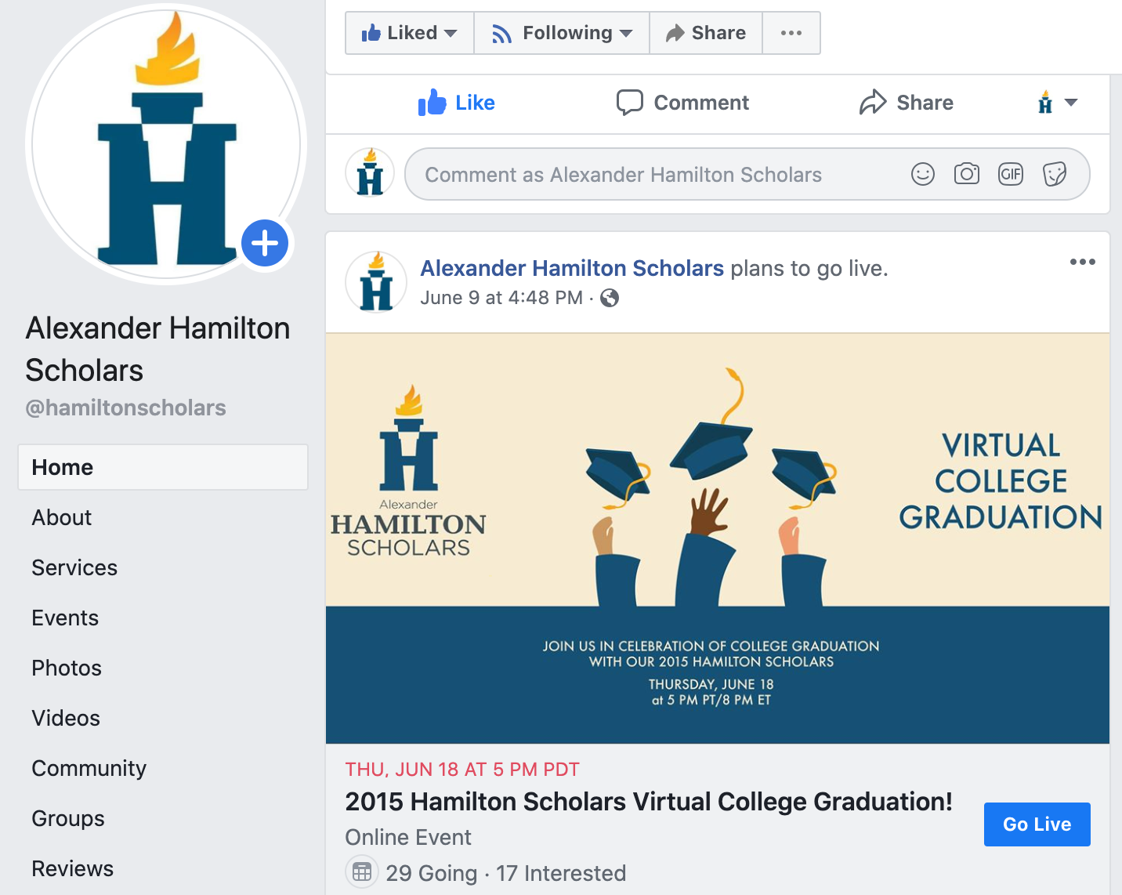Open the Alexander Hamilton Scholars post author link
1122x895 pixels.
tap(571, 268)
